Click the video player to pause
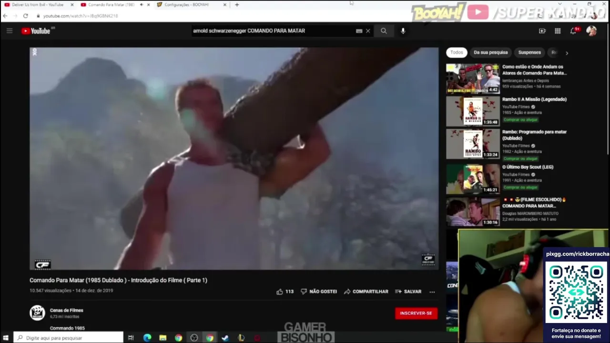The image size is (610, 343). 234,159
